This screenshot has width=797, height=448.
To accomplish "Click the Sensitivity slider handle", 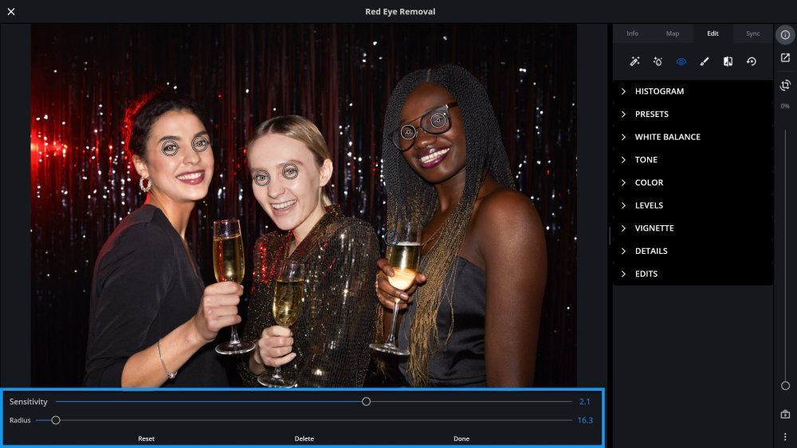I will [366, 402].
